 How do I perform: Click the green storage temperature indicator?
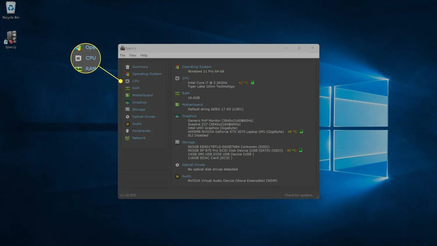(301, 150)
